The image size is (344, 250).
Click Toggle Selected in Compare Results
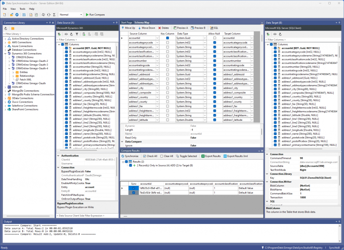(x=186, y=156)
